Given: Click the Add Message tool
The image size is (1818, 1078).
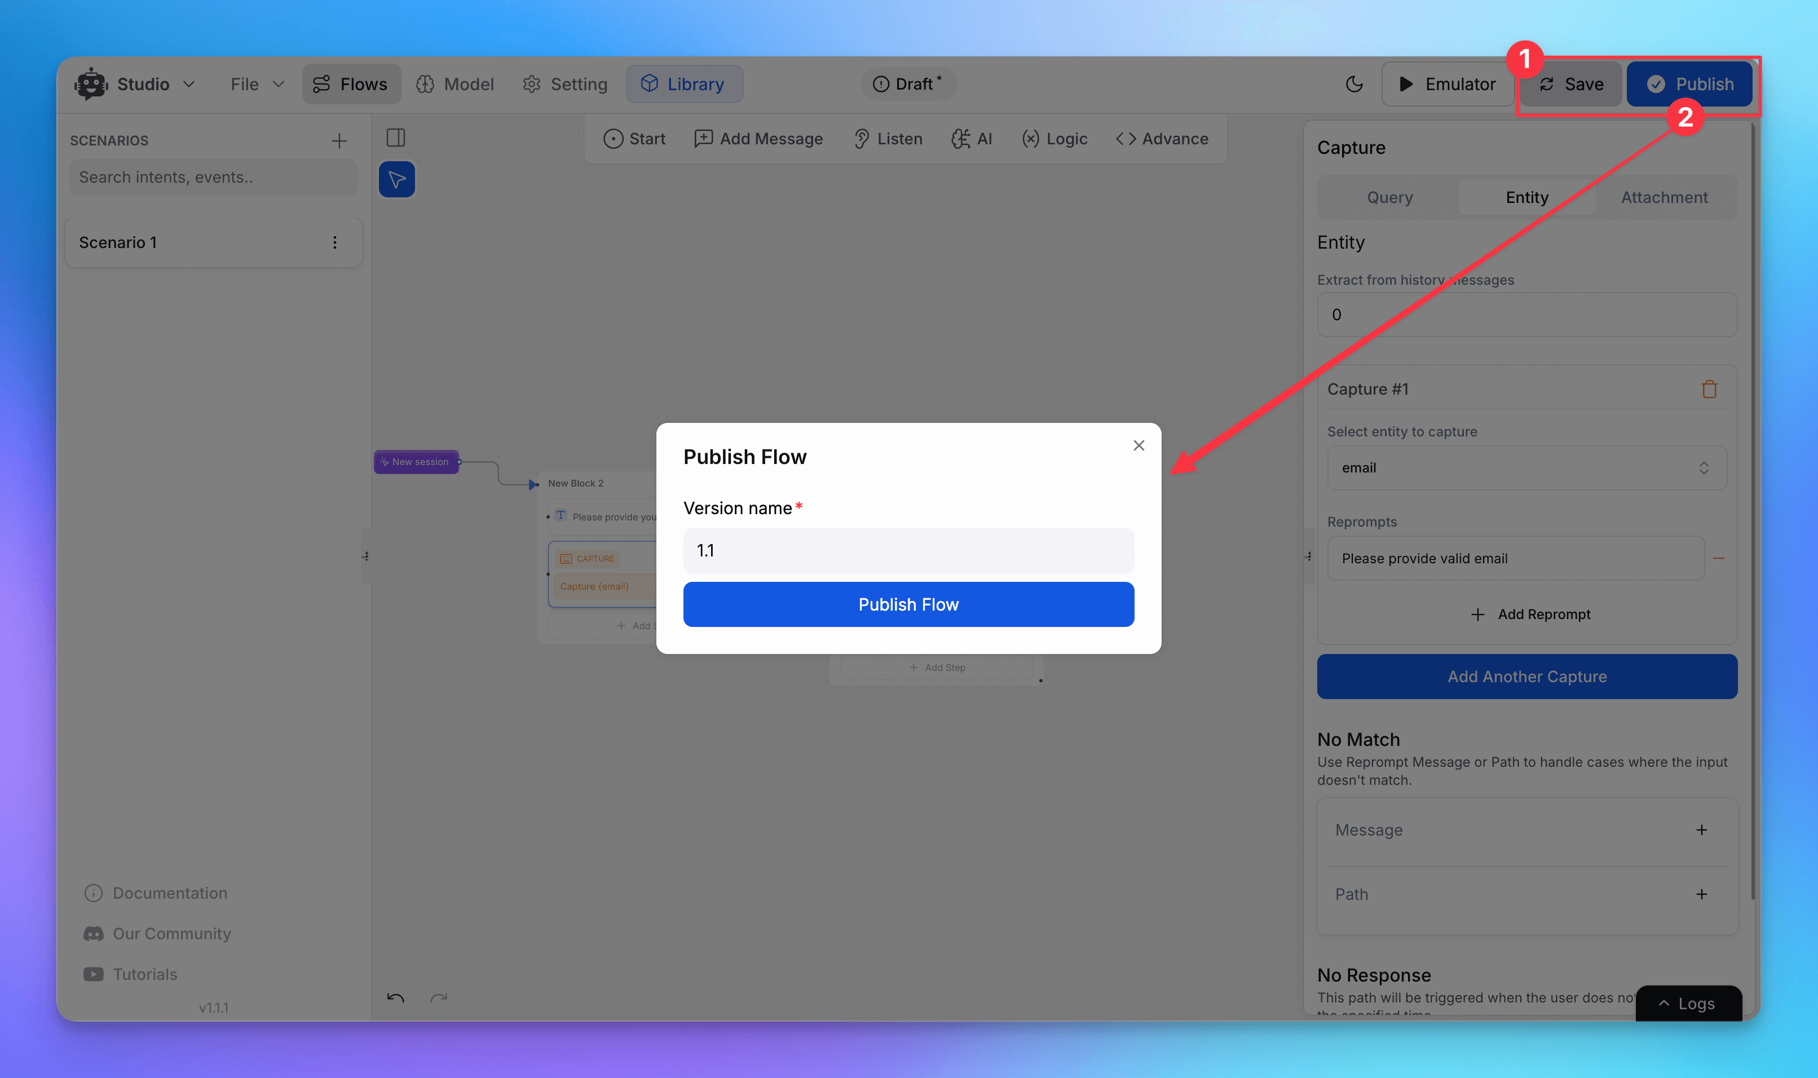Looking at the screenshot, I should click(x=758, y=139).
